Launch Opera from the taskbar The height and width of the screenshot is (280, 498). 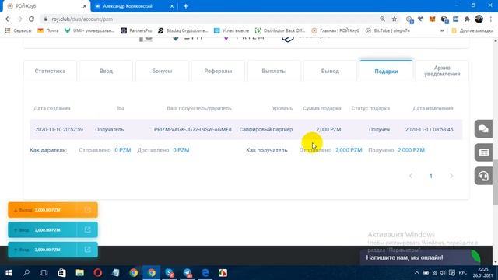[x=98, y=273]
